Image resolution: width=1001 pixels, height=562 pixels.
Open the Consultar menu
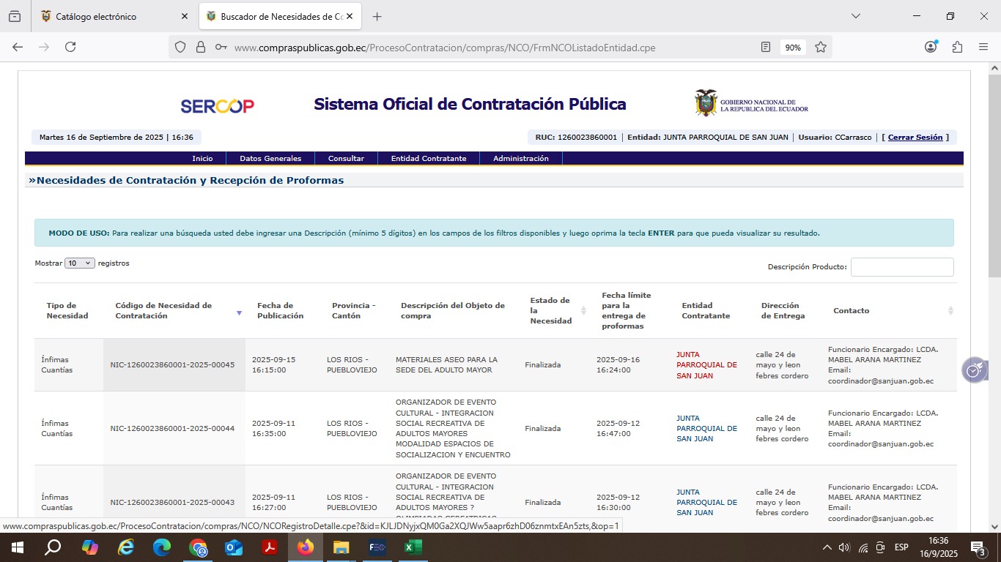click(346, 159)
